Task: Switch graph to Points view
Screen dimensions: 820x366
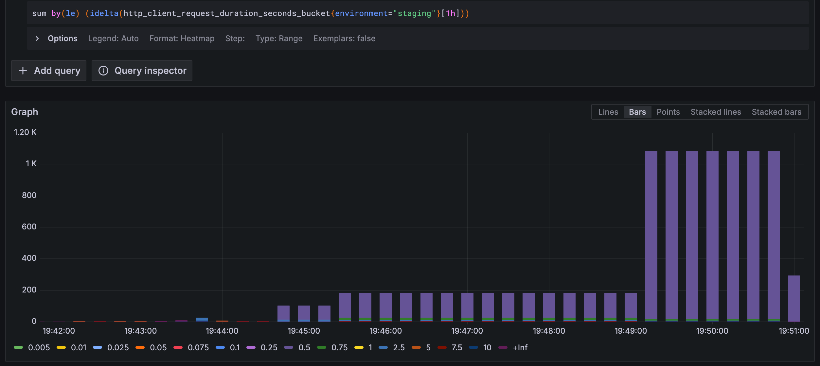Action: pyautogui.click(x=668, y=112)
